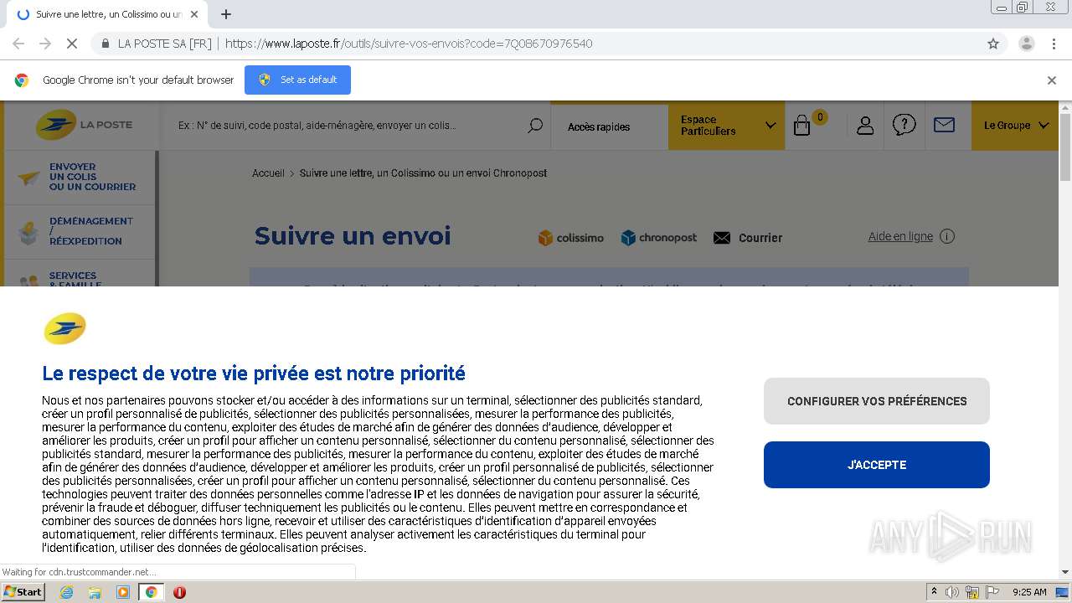Screen dimensions: 1072x603
Task: Close the current Suivre une lettre tab
Action: (x=194, y=14)
